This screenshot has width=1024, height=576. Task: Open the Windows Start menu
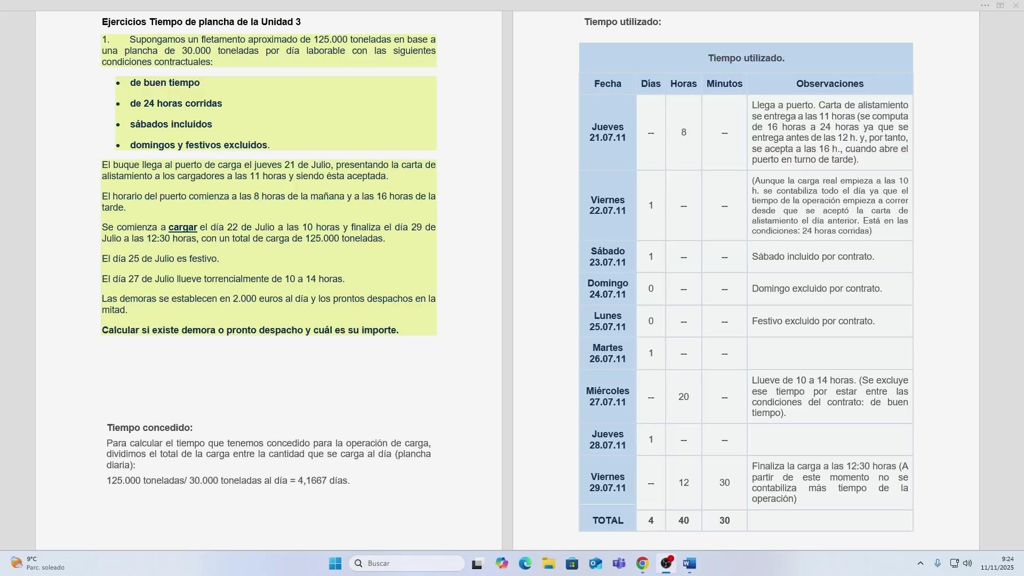(335, 564)
